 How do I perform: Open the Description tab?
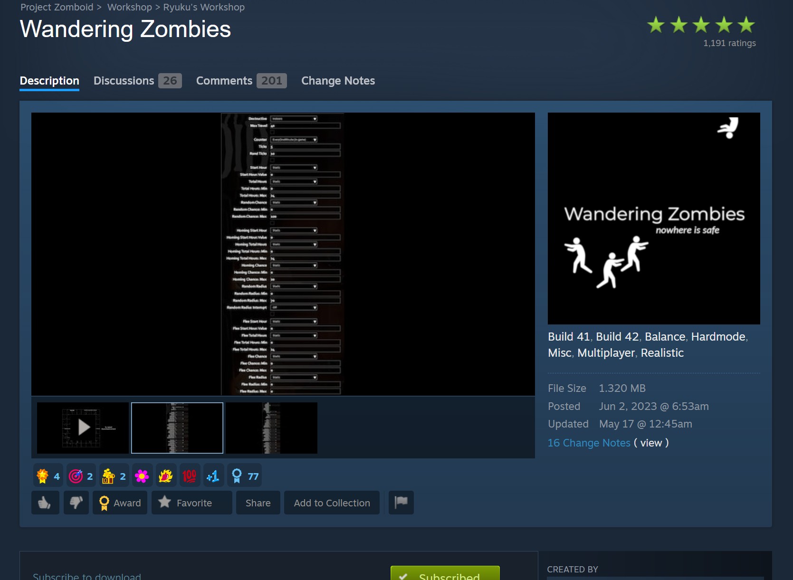click(49, 81)
